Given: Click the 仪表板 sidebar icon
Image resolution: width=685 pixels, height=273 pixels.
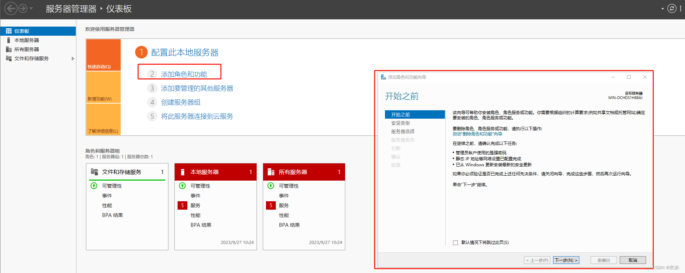Looking at the screenshot, I should 9,31.
